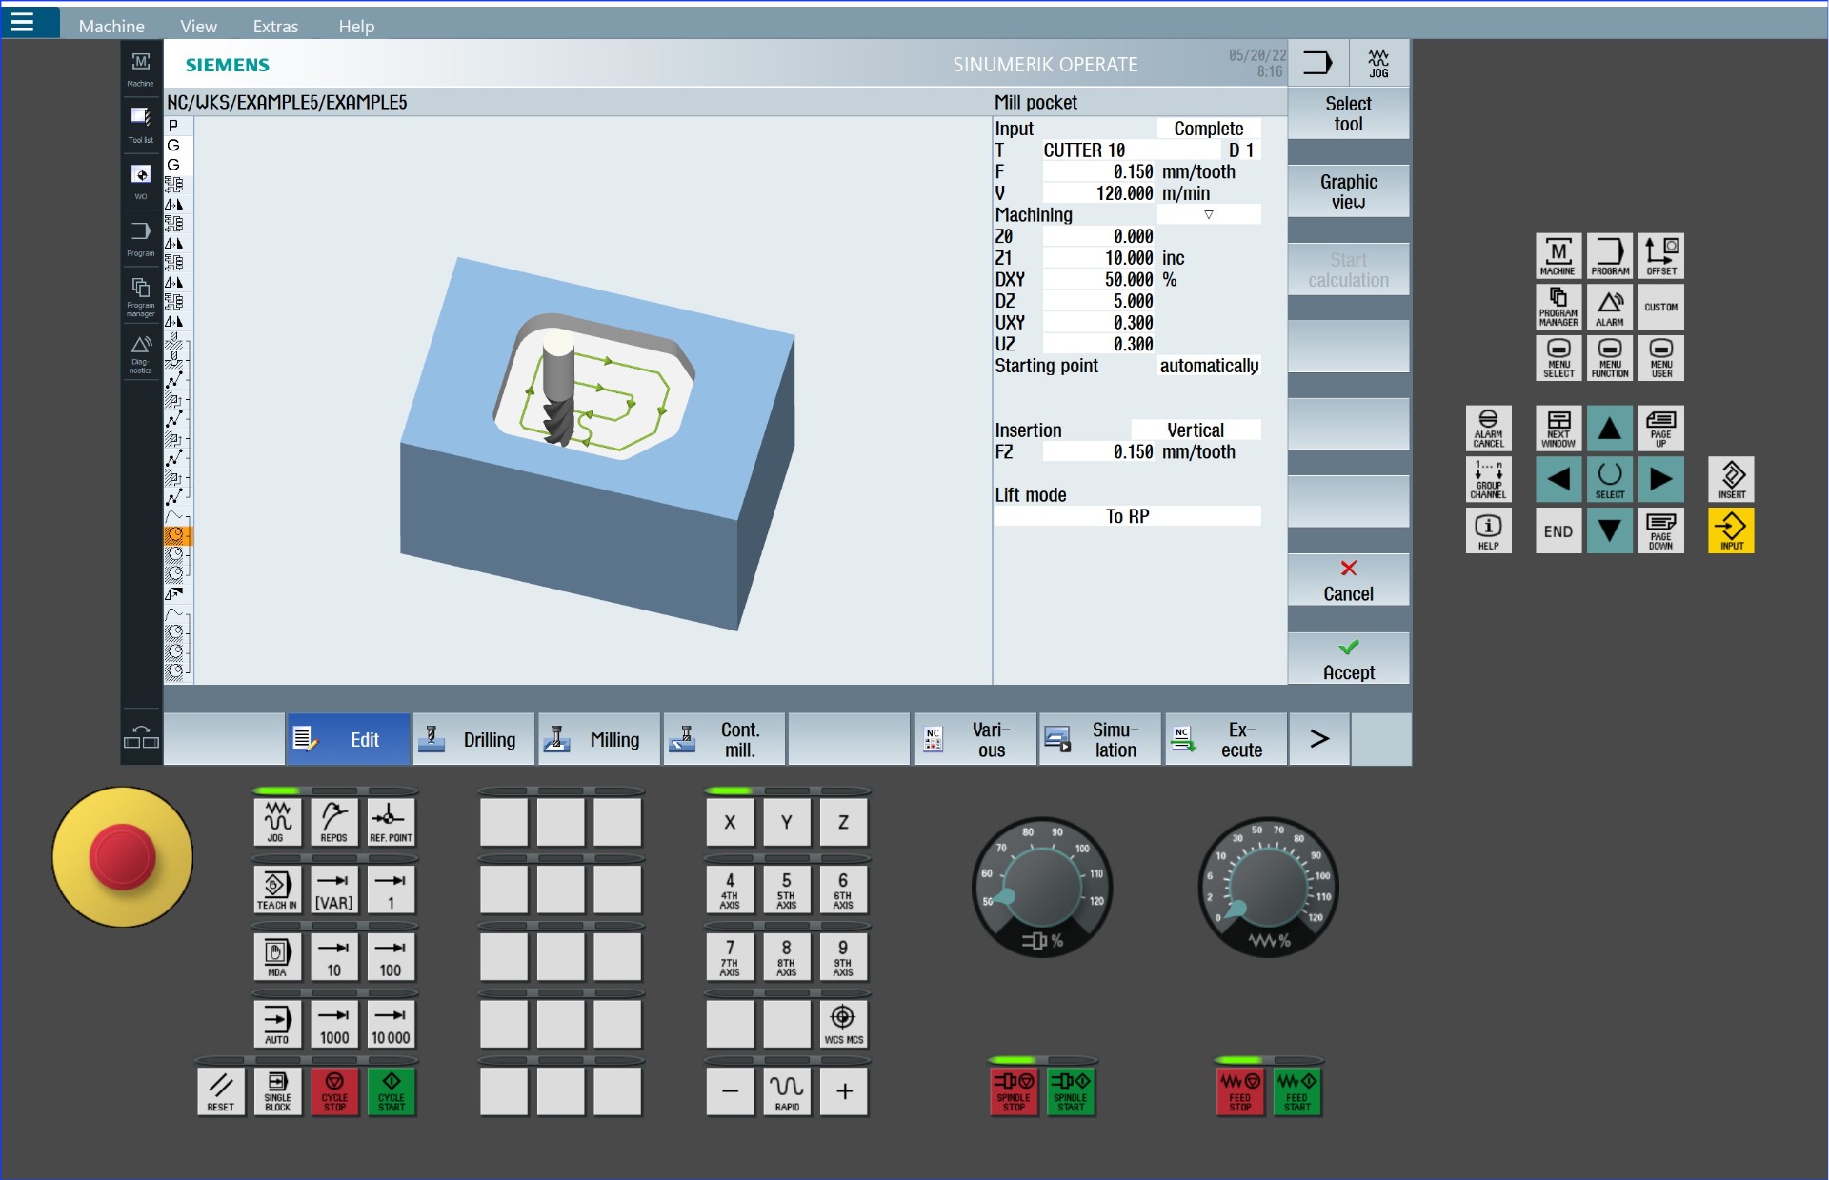This screenshot has height=1180, width=1829.
Task: Click the REF. POINT key
Action: pyautogui.click(x=392, y=822)
